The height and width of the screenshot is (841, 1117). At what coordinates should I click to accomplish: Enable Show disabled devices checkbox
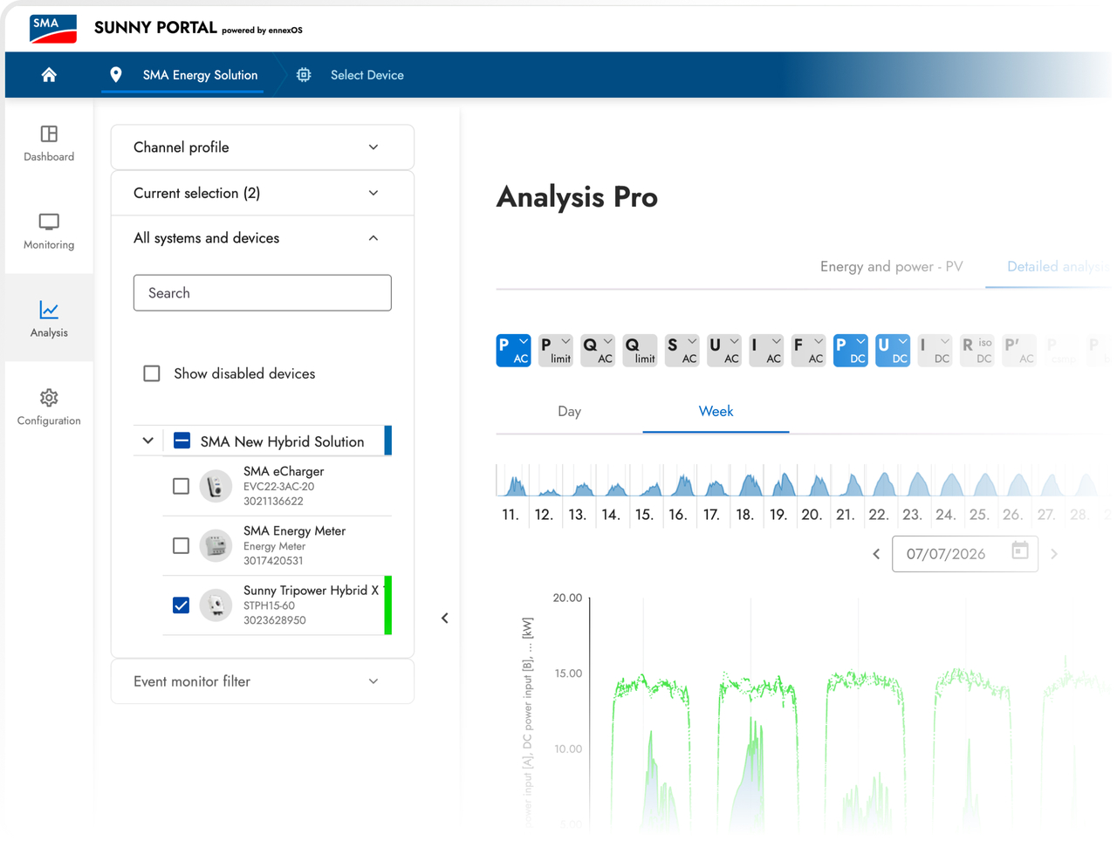coord(152,373)
